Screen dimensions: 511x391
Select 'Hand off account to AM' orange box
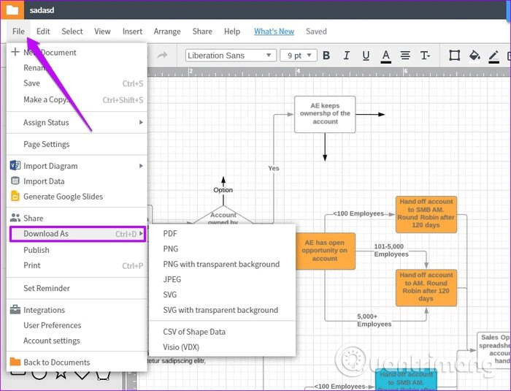(x=426, y=287)
